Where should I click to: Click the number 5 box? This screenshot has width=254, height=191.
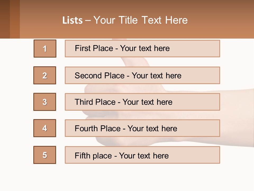[45, 155]
